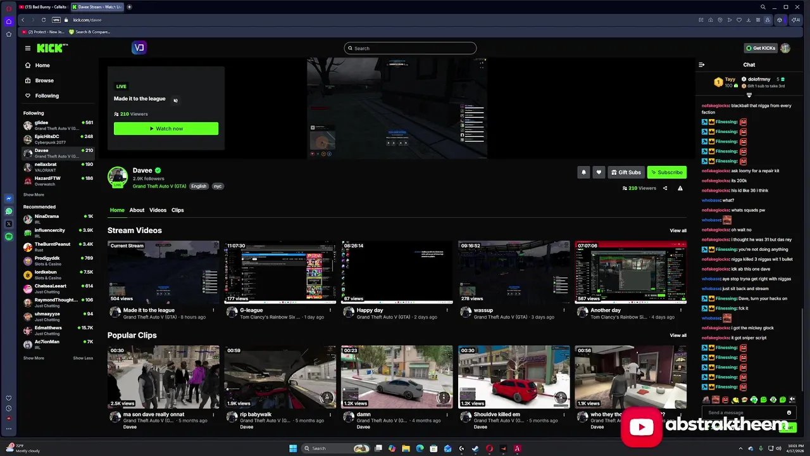The width and height of the screenshot is (810, 456).
Task: Switch to the About tab
Action: pyautogui.click(x=137, y=210)
